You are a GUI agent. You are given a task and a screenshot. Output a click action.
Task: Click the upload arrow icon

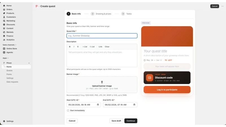[x=102, y=82]
